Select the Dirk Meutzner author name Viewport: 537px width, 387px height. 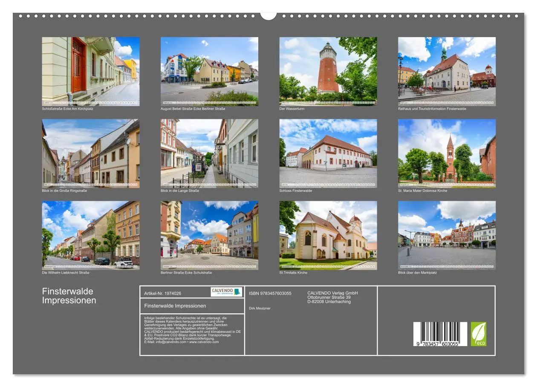tap(260, 308)
